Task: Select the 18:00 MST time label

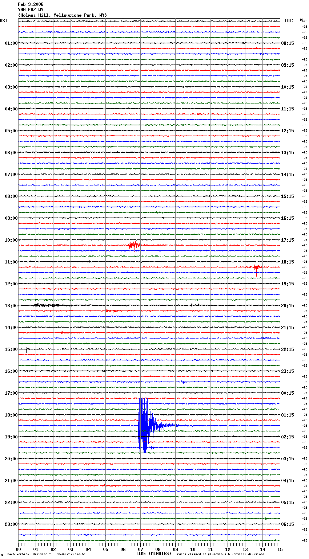Action: click(x=11, y=415)
